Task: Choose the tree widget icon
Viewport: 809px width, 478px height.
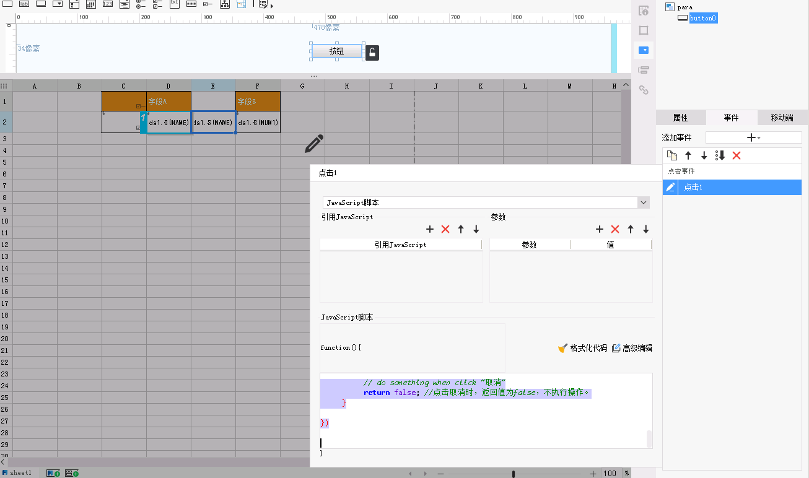Action: pos(225,4)
